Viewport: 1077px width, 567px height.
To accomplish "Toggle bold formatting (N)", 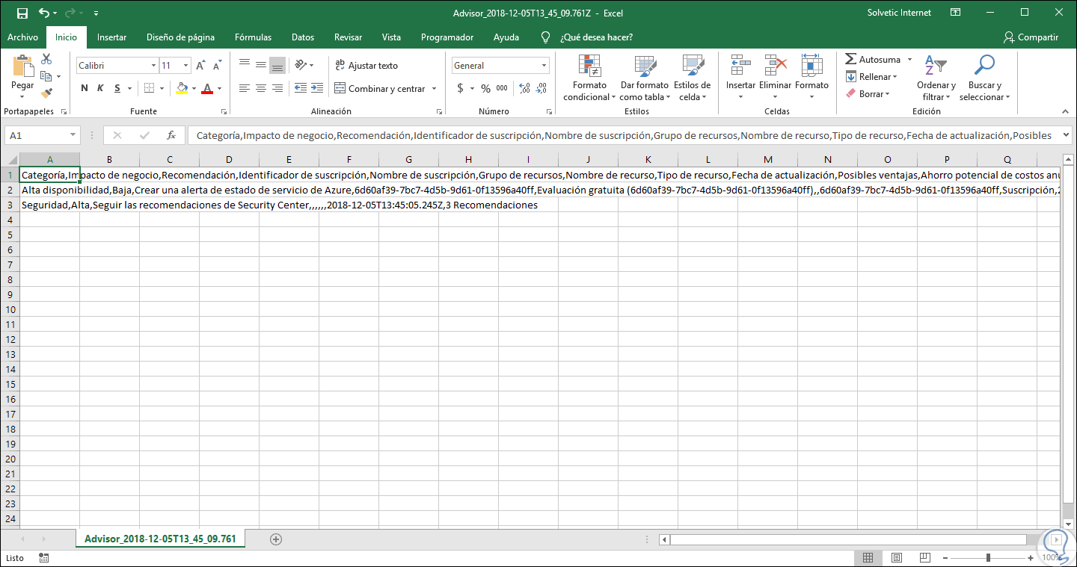I will pyautogui.click(x=85, y=88).
